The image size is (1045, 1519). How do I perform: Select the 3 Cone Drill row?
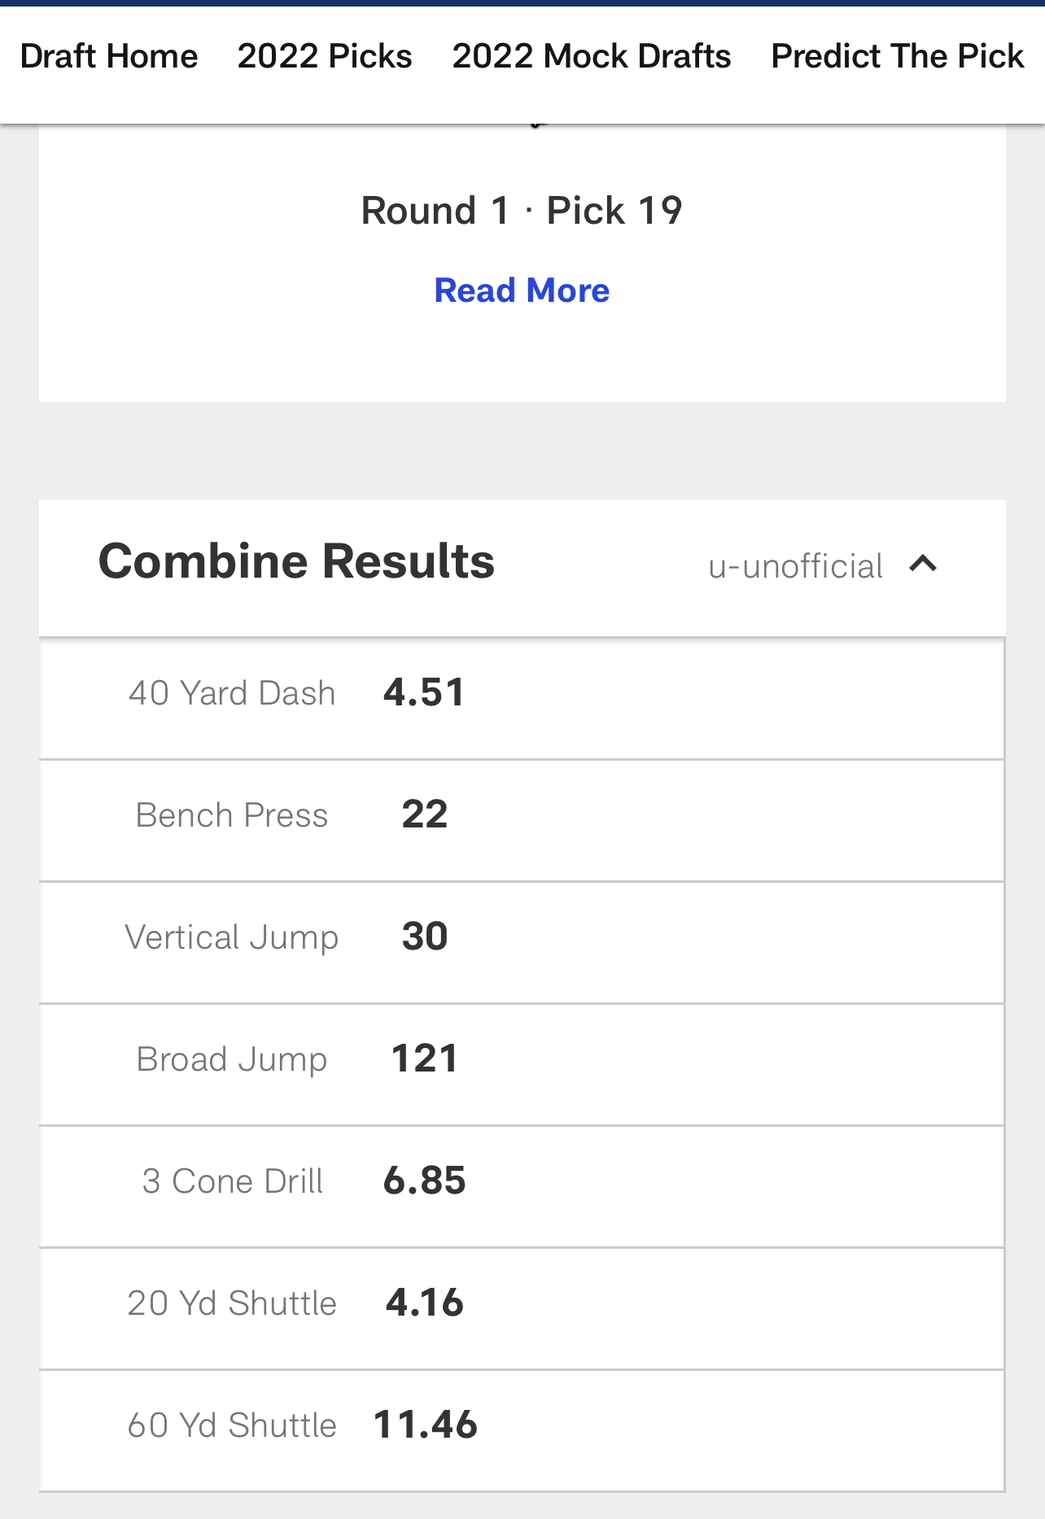pyautogui.click(x=522, y=1187)
